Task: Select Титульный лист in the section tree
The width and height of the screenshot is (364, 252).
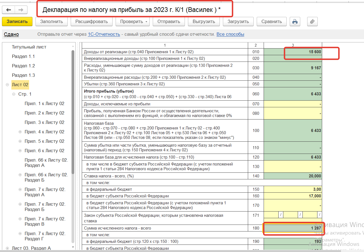Action: point(29,47)
